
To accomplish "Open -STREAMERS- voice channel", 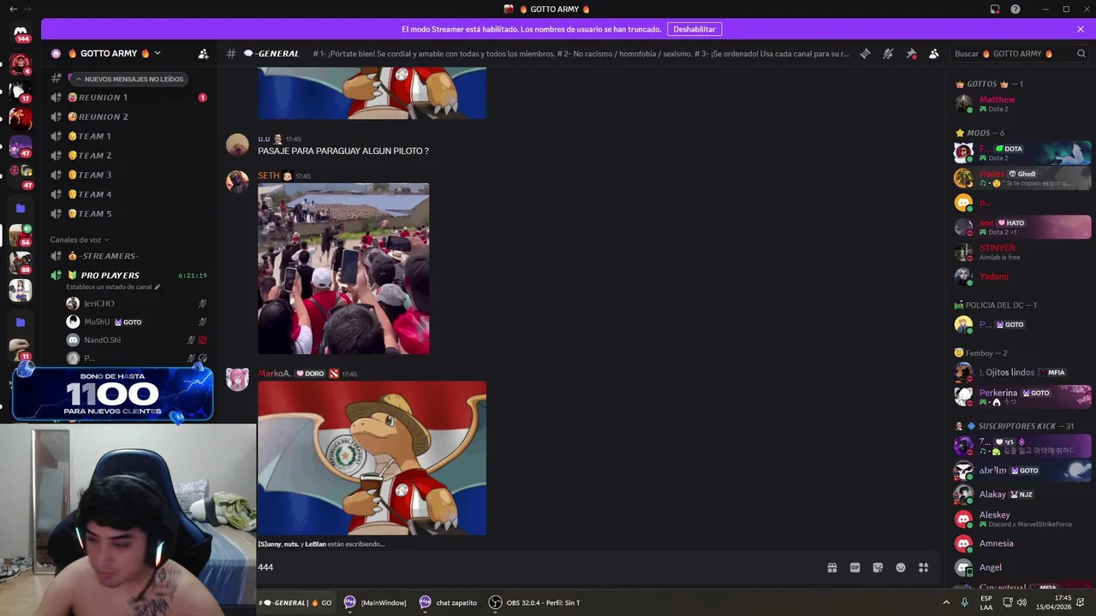I will click(128, 256).
